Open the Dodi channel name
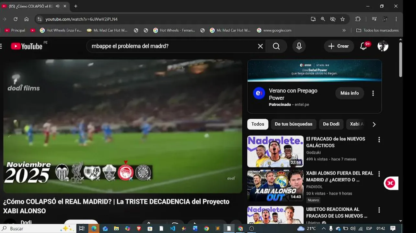The height and width of the screenshot is (233, 416). [x=26, y=222]
